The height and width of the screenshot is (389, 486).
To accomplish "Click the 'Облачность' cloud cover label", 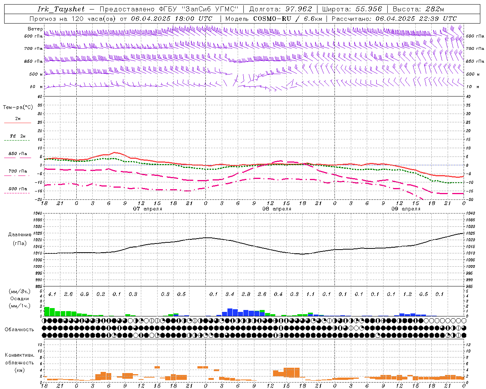I will tap(19, 330).
